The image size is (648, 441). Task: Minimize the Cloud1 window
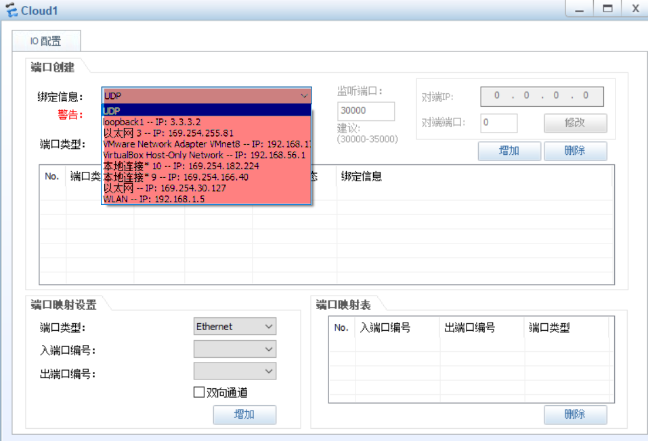click(x=580, y=9)
